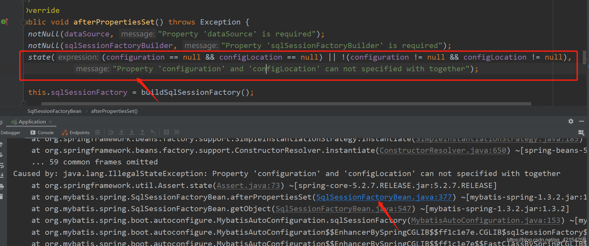Switch to the Endpoints tab
Viewport: 589px width, 246px height.
(x=76, y=133)
